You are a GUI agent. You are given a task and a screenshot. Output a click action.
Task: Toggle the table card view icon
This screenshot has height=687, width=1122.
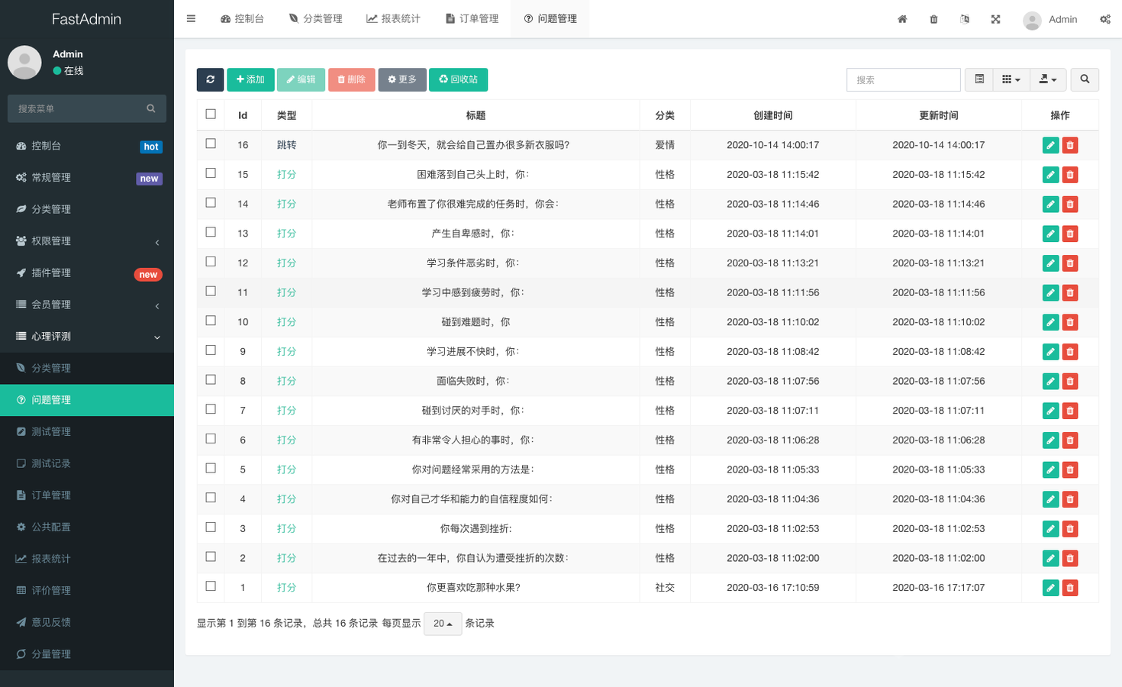coord(979,79)
